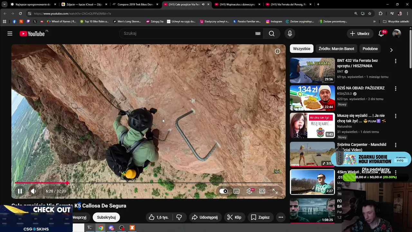Toggle autoplay switch in player
This screenshot has width=412, height=232.
[224, 191]
